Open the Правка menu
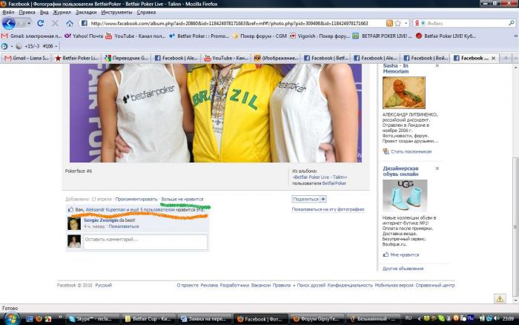The width and height of the screenshot is (519, 325). point(27,13)
